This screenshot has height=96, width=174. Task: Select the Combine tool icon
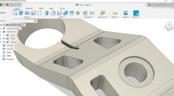[x=66, y=13]
